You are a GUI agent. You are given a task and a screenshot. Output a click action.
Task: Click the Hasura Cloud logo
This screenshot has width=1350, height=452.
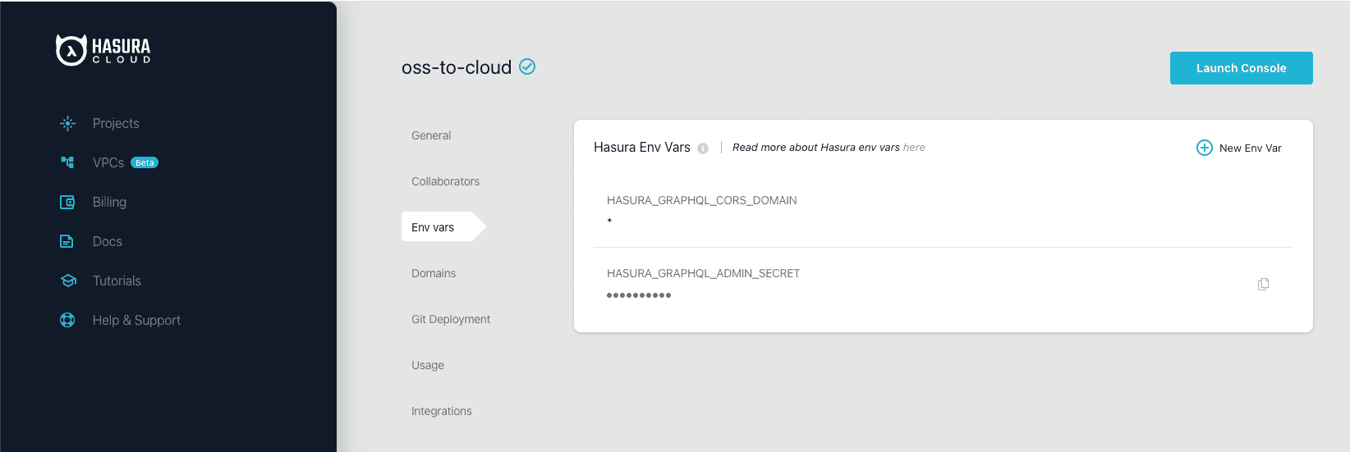[103, 50]
